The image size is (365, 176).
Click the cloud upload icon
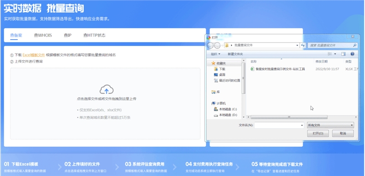(106, 89)
